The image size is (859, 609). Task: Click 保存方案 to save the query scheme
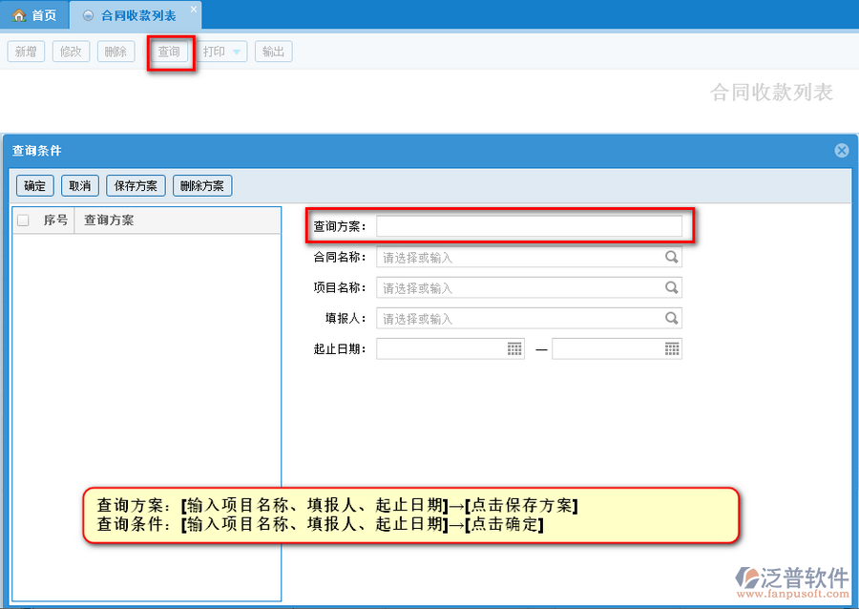[x=136, y=186]
